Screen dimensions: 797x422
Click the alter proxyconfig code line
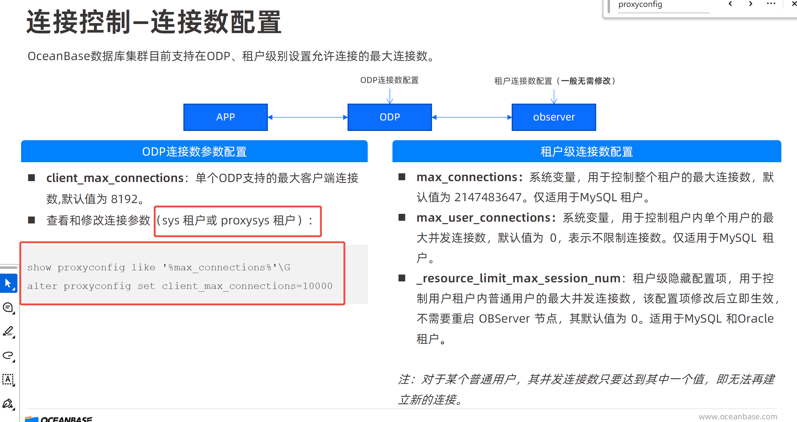[179, 286]
